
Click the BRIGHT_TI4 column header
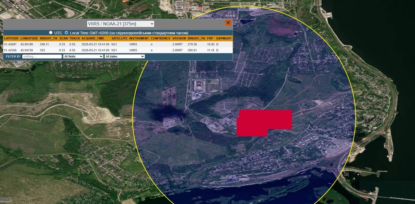(48, 38)
